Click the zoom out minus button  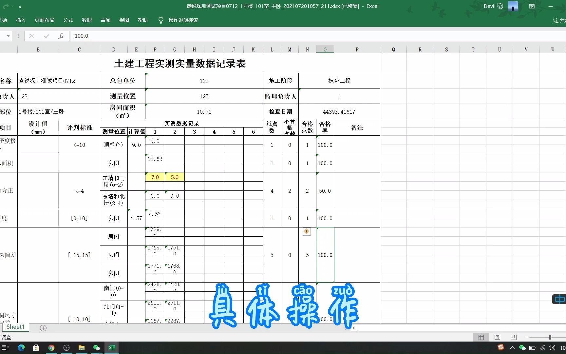pyautogui.click(x=526, y=337)
